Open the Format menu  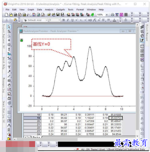click(80, 10)
